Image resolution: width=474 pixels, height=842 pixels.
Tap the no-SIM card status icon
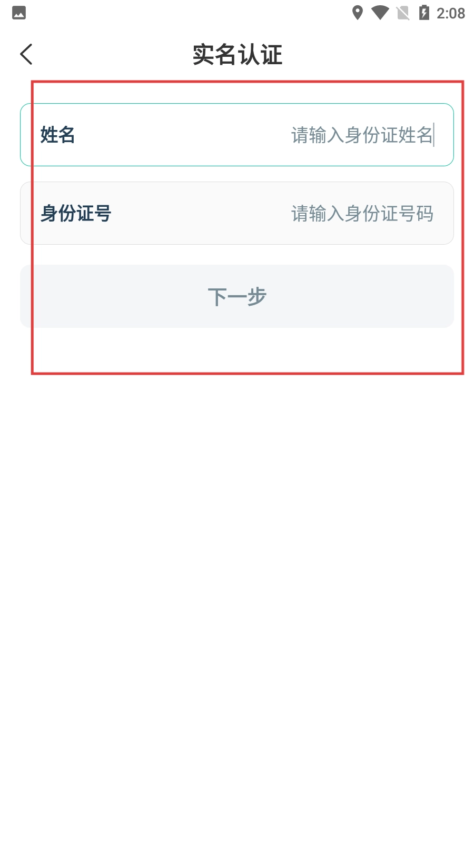coord(403,13)
